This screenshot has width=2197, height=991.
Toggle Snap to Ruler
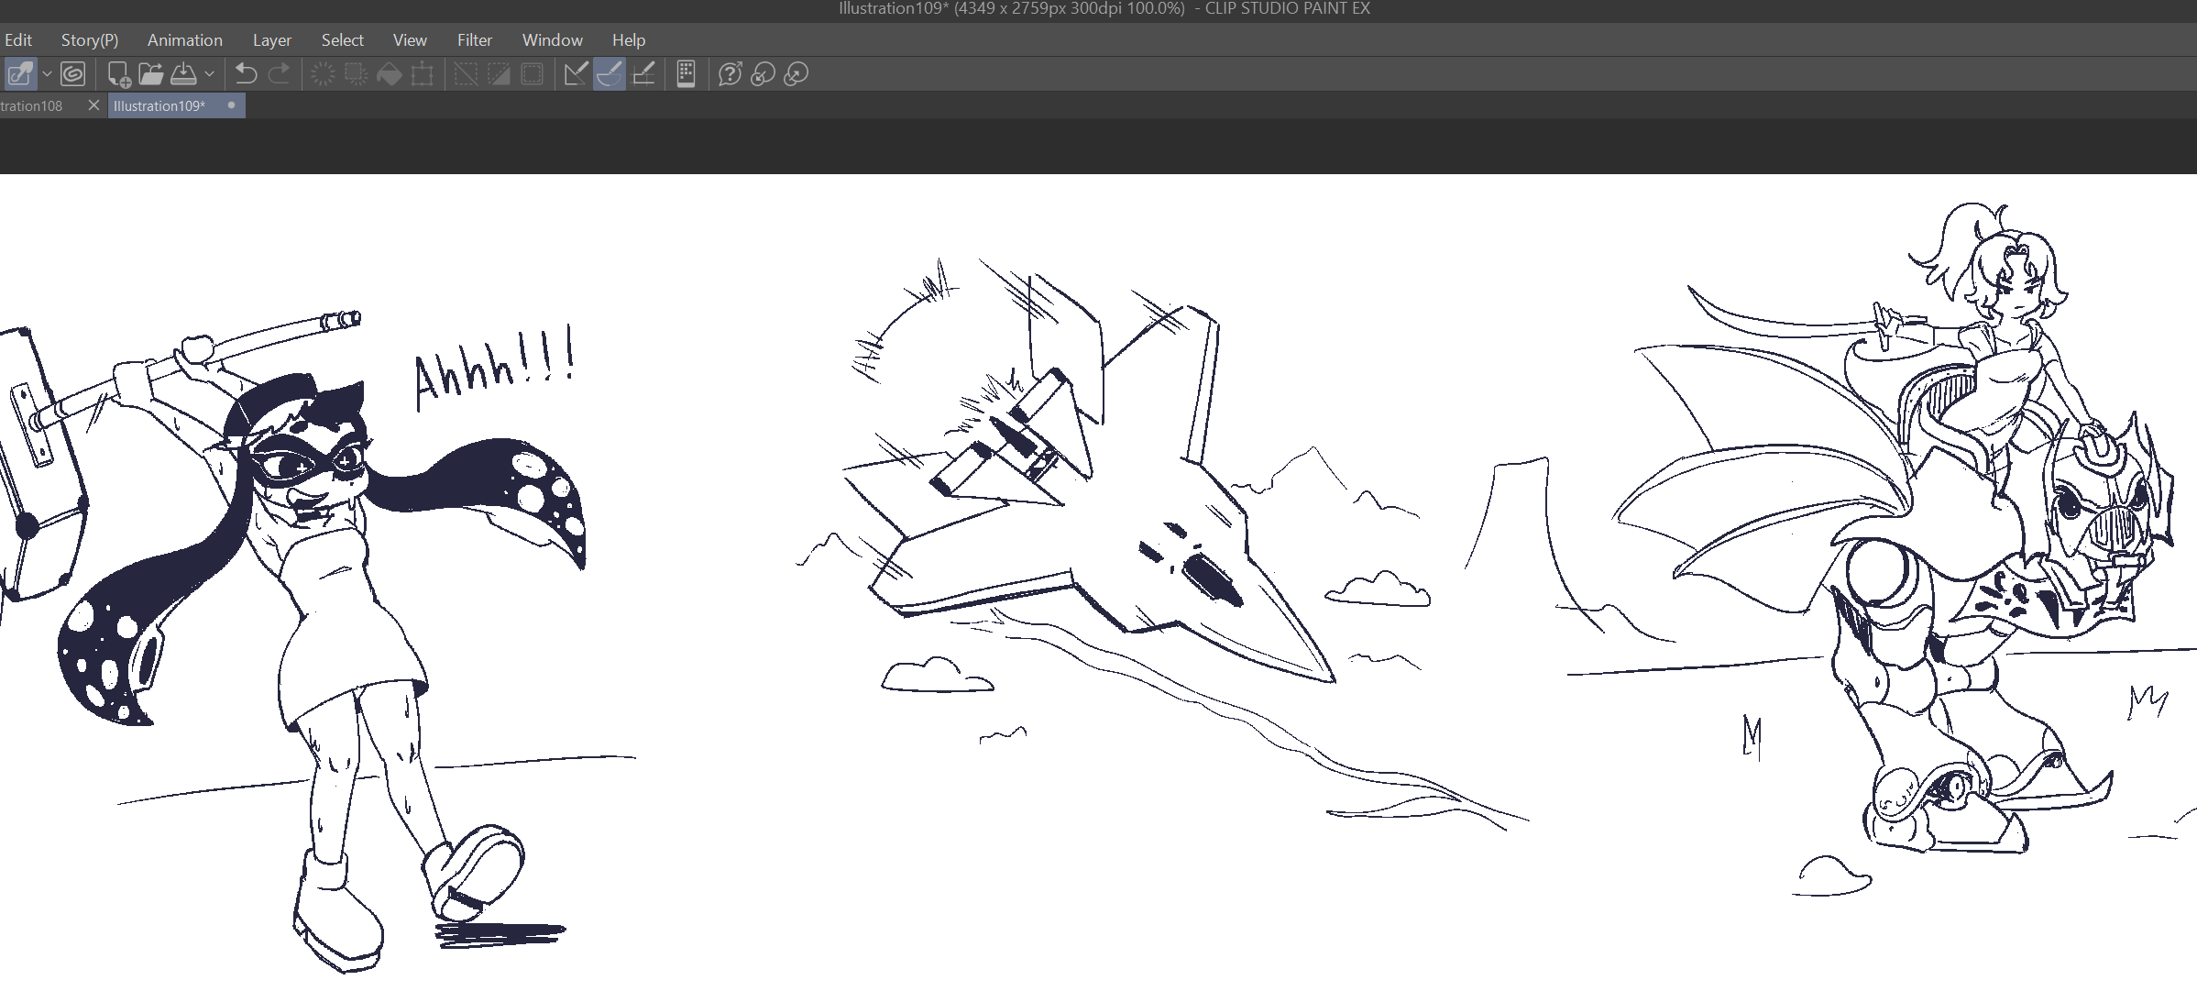coord(576,74)
